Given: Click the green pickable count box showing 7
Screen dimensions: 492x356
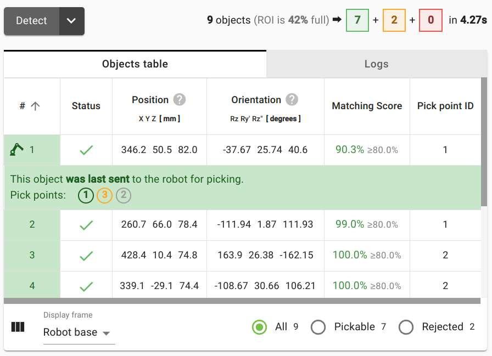Looking at the screenshot, I should pos(357,20).
